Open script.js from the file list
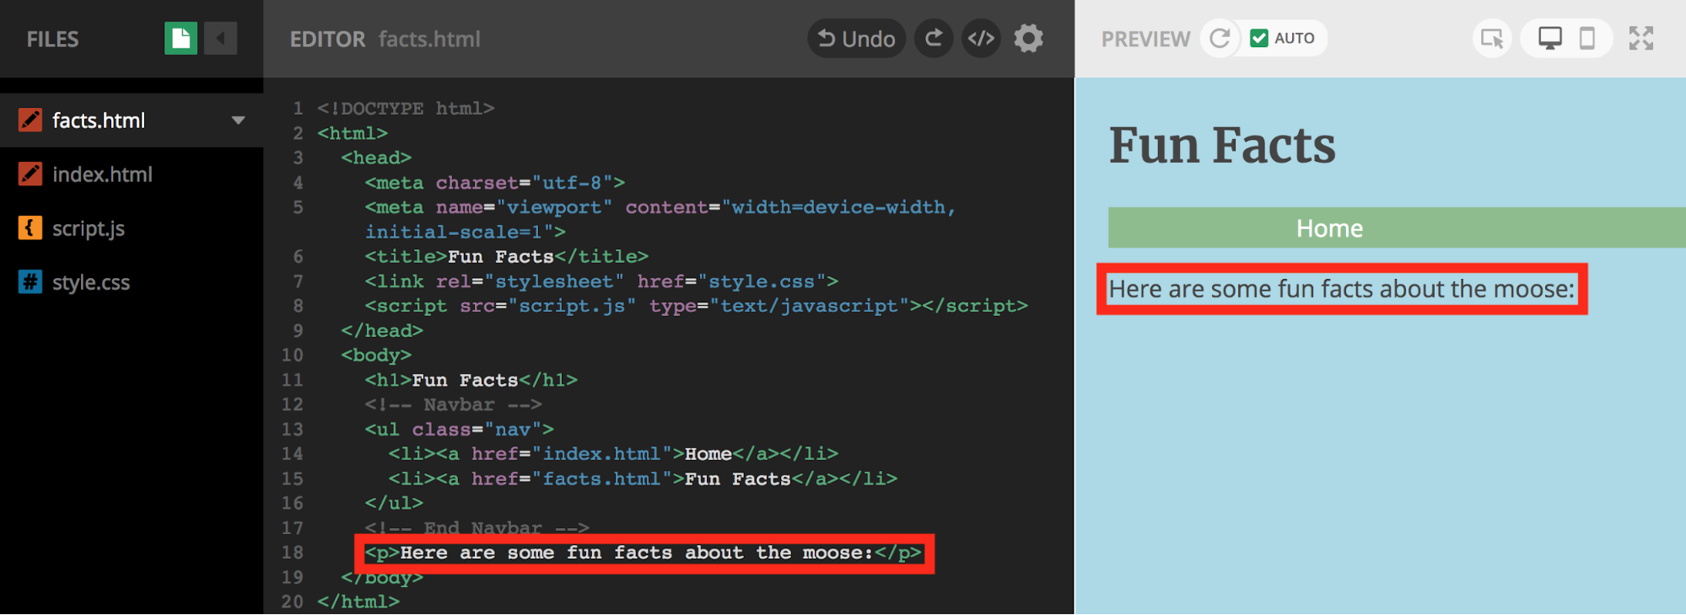The height and width of the screenshot is (615, 1686). click(x=89, y=228)
